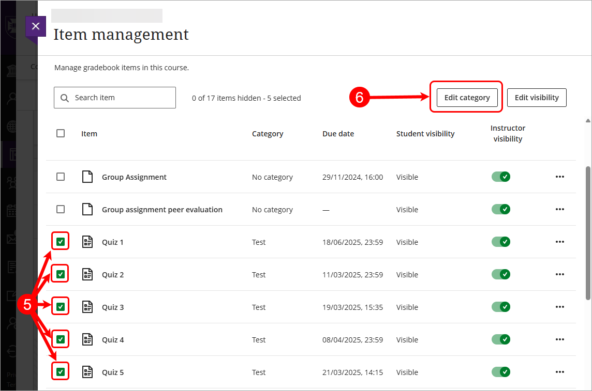Toggle instructor visibility for Quiz 1
This screenshot has height=391, width=592.
(x=500, y=242)
